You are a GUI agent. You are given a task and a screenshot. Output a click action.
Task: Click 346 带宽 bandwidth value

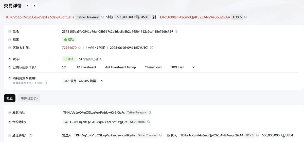click(70, 81)
